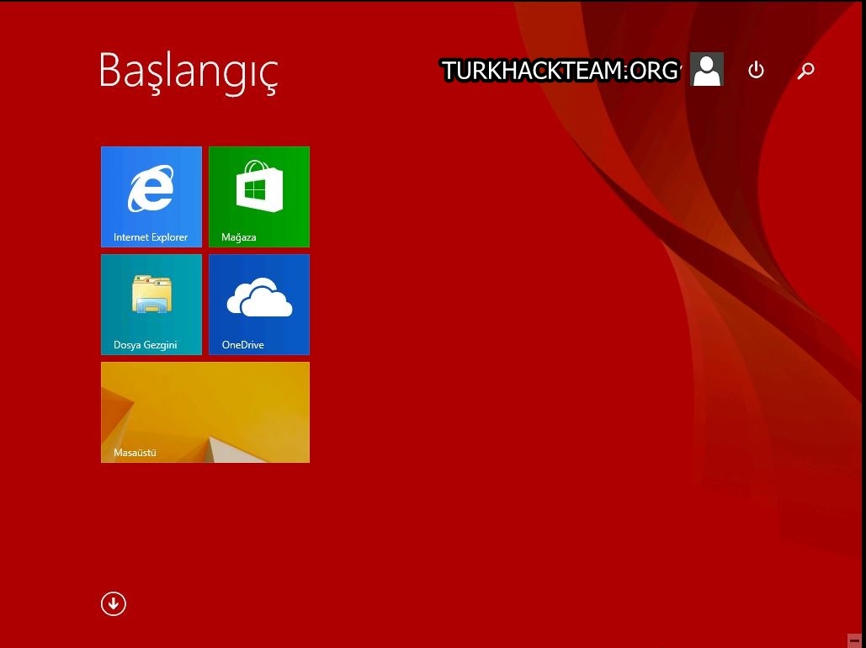Viewport: 866px width, 648px height.
Task: Click the 'Internet Explorer' tile label
Action: click(150, 237)
